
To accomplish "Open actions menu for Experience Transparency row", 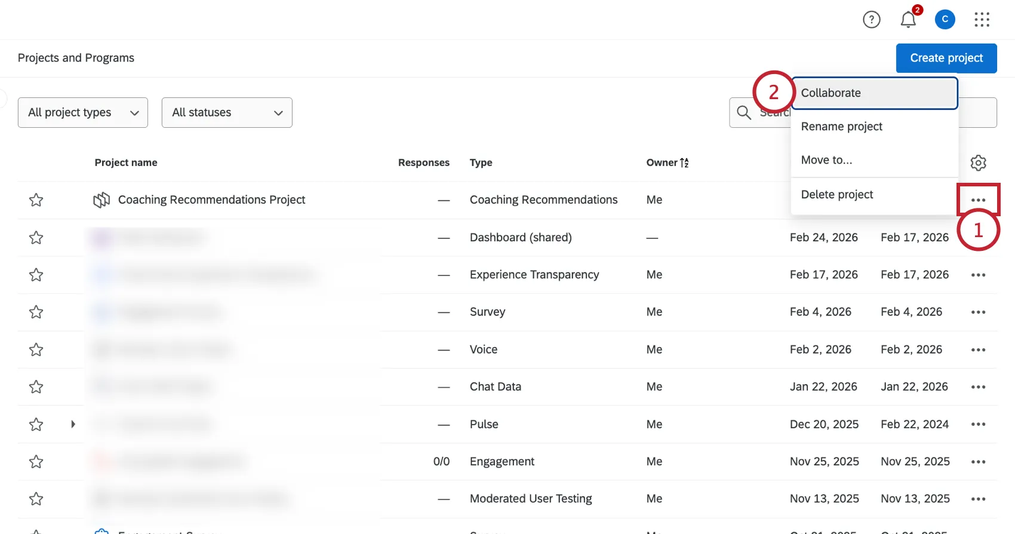I will pyautogui.click(x=978, y=275).
